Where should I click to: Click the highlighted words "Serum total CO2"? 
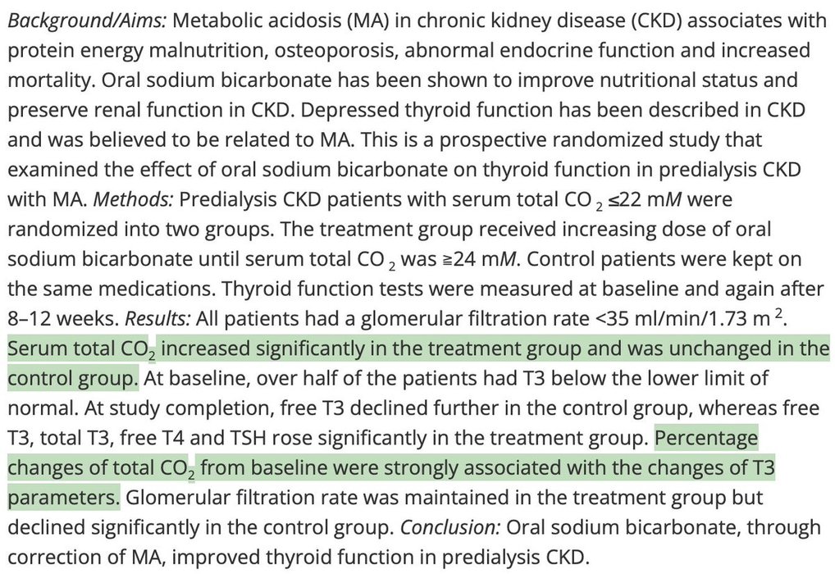click(81, 348)
